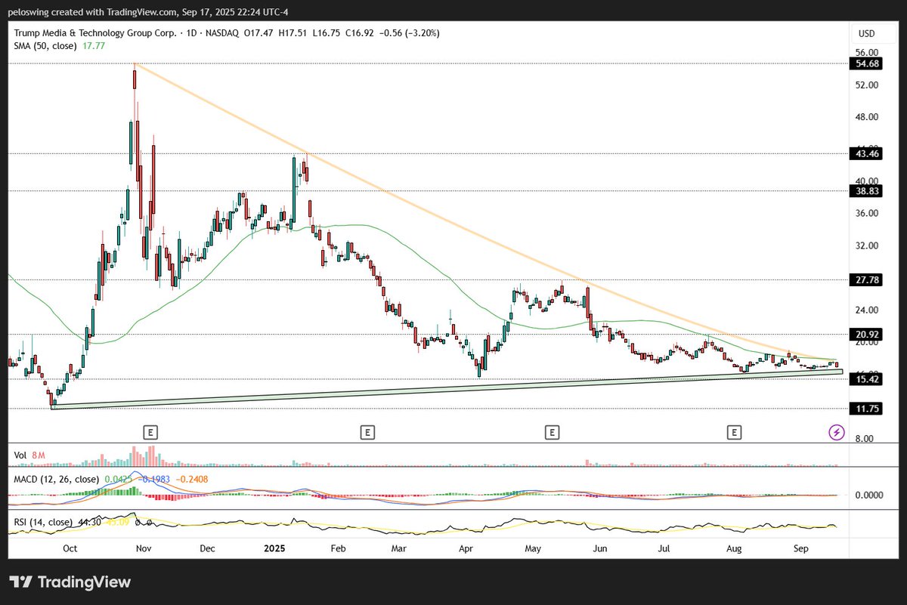Click the Mar label on time axis
The width and height of the screenshot is (907, 605).
pyautogui.click(x=400, y=548)
